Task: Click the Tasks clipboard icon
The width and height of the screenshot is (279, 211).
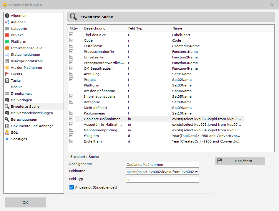Action: point(7,81)
